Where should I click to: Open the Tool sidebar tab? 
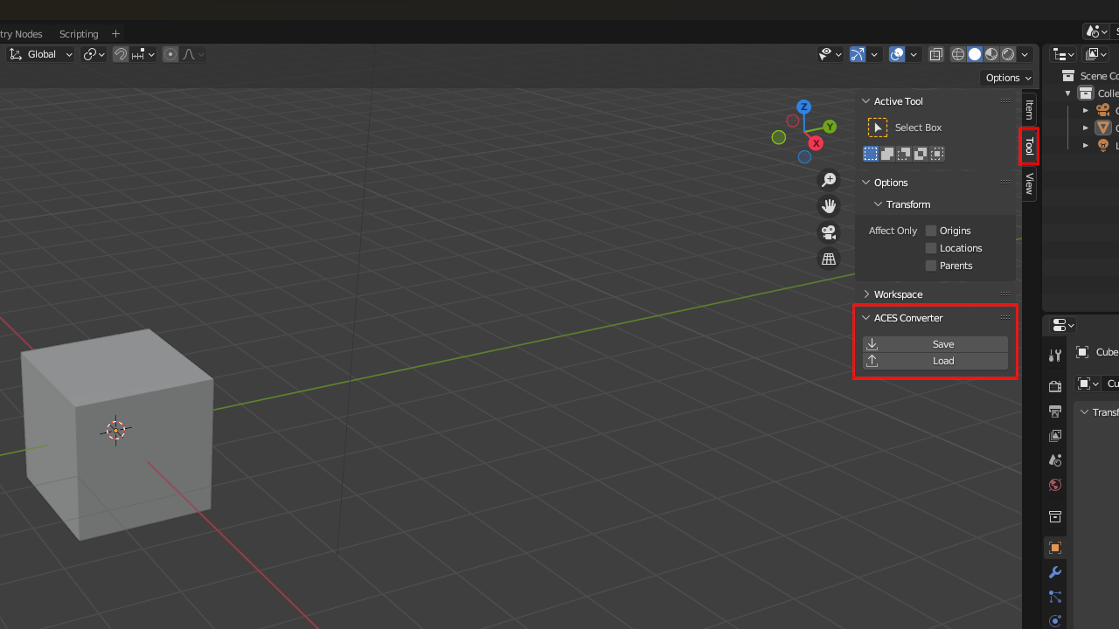click(1029, 146)
